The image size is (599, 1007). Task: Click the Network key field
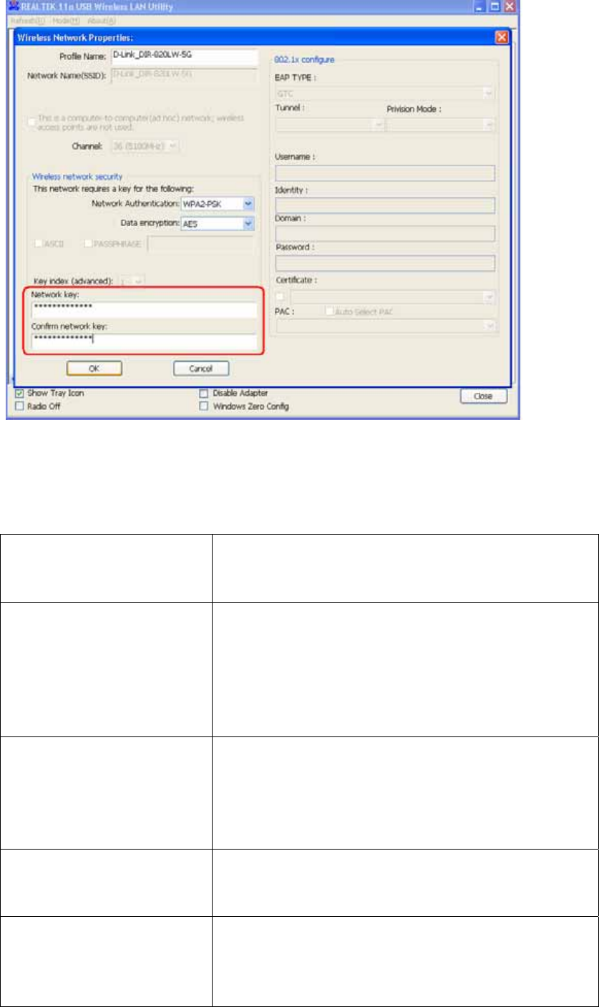[x=144, y=309]
